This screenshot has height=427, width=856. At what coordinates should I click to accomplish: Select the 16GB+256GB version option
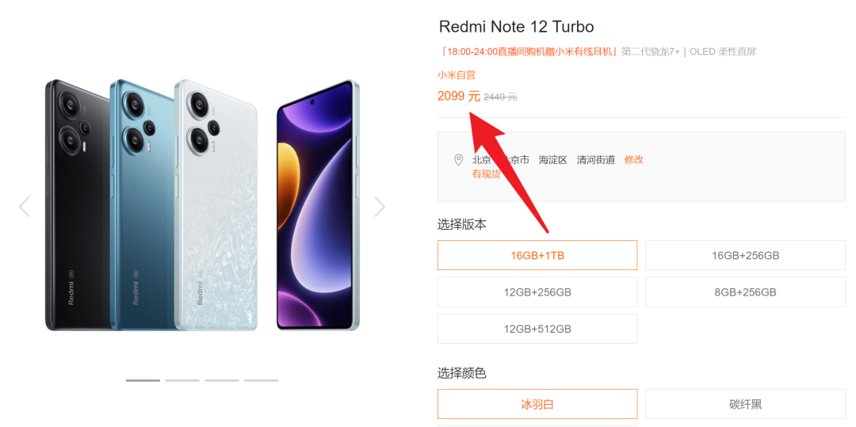tap(745, 255)
